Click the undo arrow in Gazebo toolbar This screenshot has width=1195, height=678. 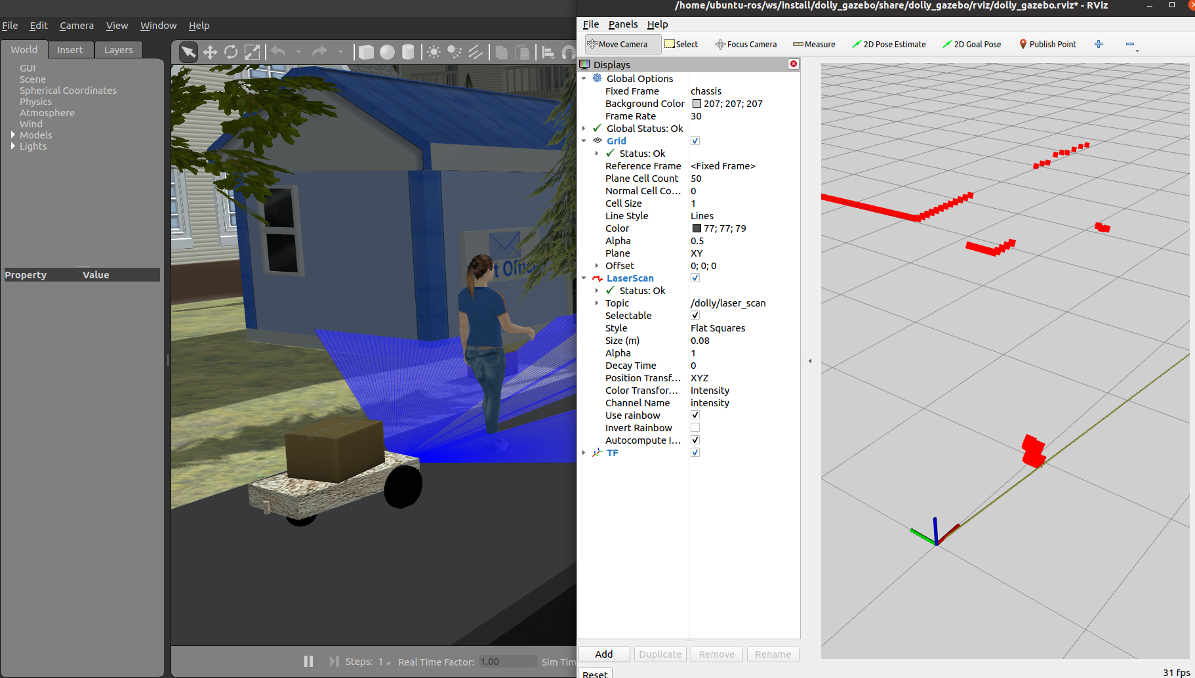[279, 52]
